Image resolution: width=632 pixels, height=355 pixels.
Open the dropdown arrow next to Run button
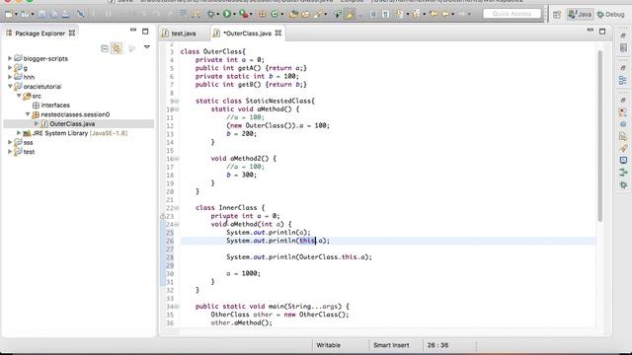(x=234, y=15)
